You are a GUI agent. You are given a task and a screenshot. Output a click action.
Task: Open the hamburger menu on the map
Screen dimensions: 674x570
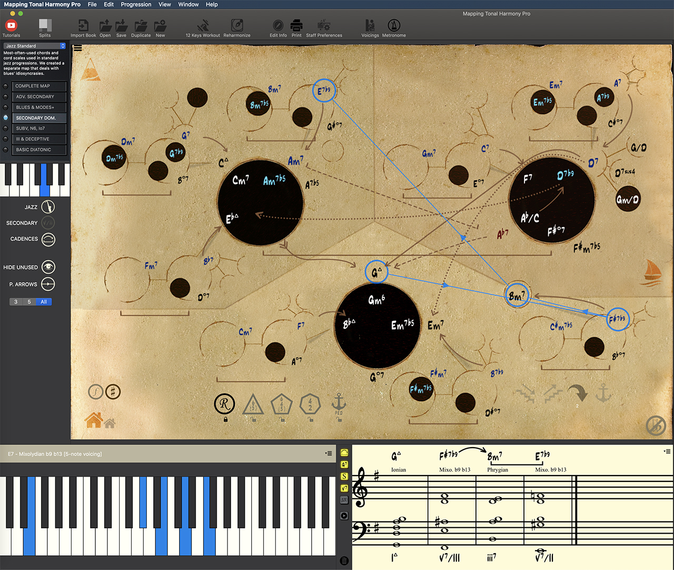[x=78, y=48]
